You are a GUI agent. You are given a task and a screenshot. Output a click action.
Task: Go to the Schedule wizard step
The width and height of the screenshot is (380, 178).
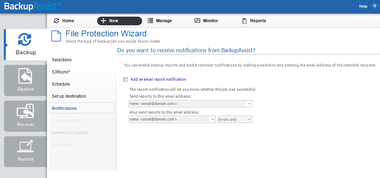tap(61, 84)
